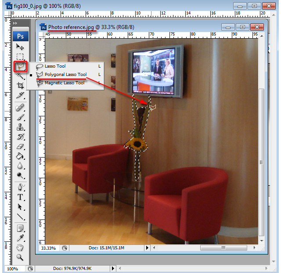Select the Line tool

(20, 216)
